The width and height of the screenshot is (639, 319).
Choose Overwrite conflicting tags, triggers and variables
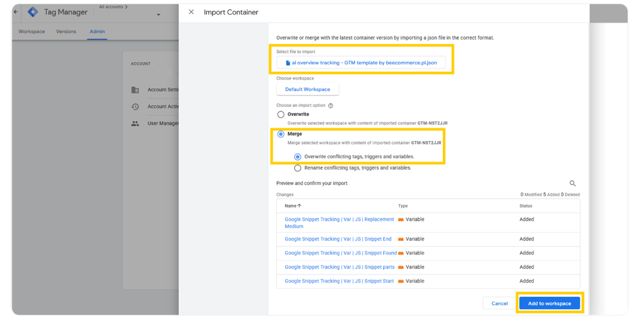(x=298, y=157)
